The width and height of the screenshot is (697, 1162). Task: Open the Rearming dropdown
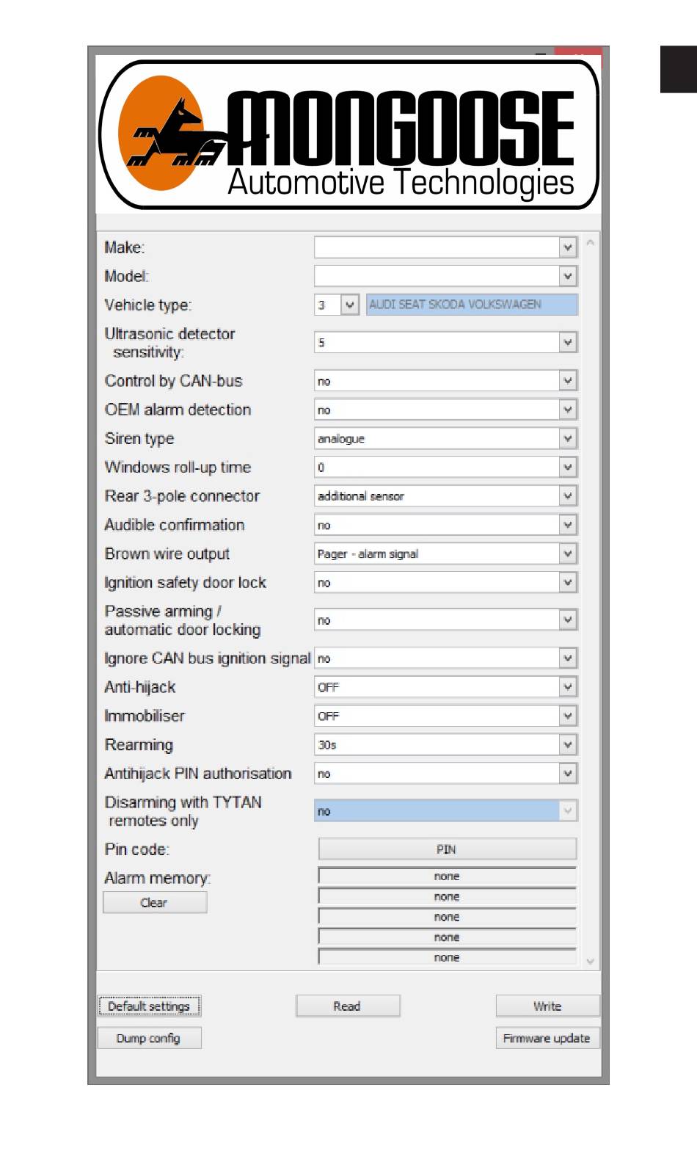click(x=445, y=744)
